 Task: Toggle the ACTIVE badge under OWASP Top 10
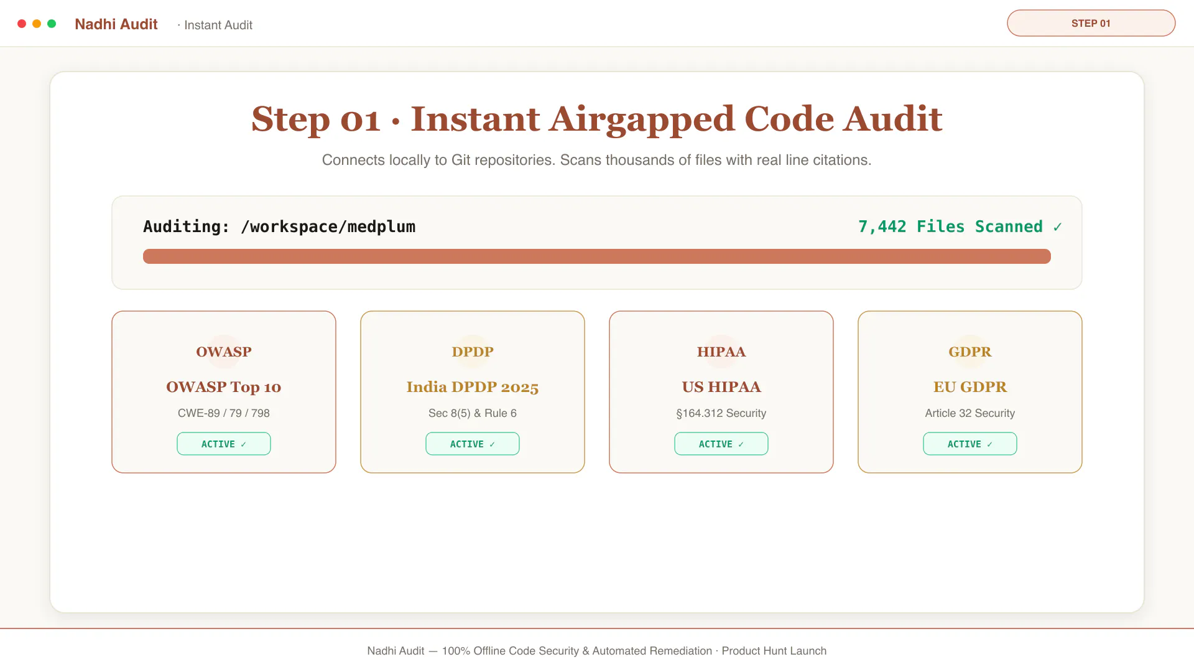[x=224, y=444]
